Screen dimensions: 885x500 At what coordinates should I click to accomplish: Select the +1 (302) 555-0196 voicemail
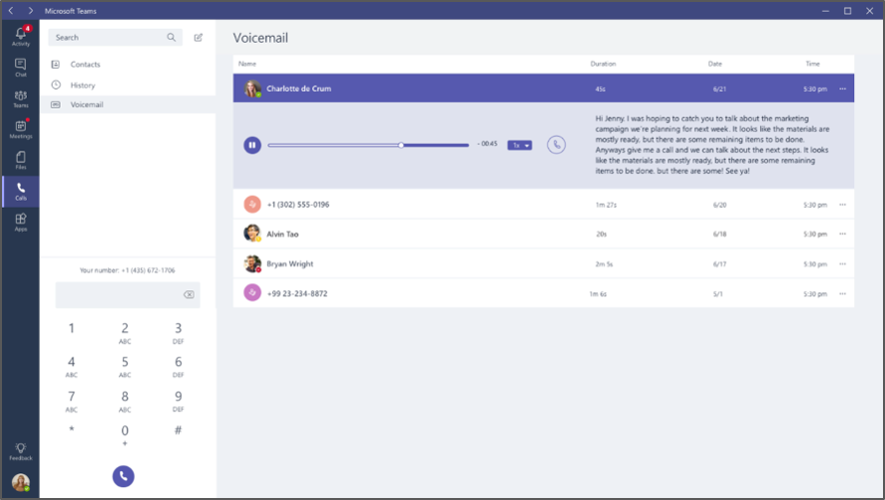[544, 205]
